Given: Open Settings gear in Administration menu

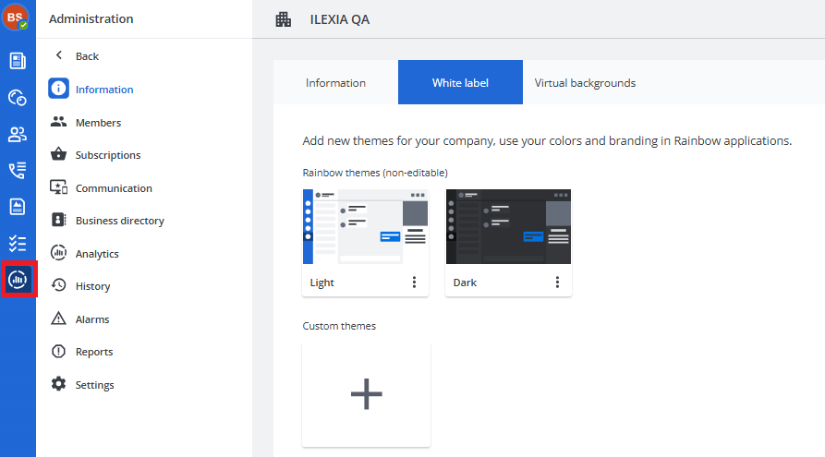Looking at the screenshot, I should pos(94,384).
